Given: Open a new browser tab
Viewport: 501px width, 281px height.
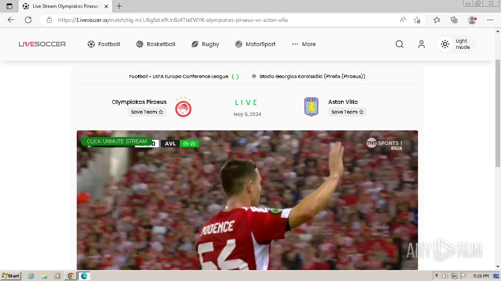Looking at the screenshot, I should pyautogui.click(x=119, y=6).
